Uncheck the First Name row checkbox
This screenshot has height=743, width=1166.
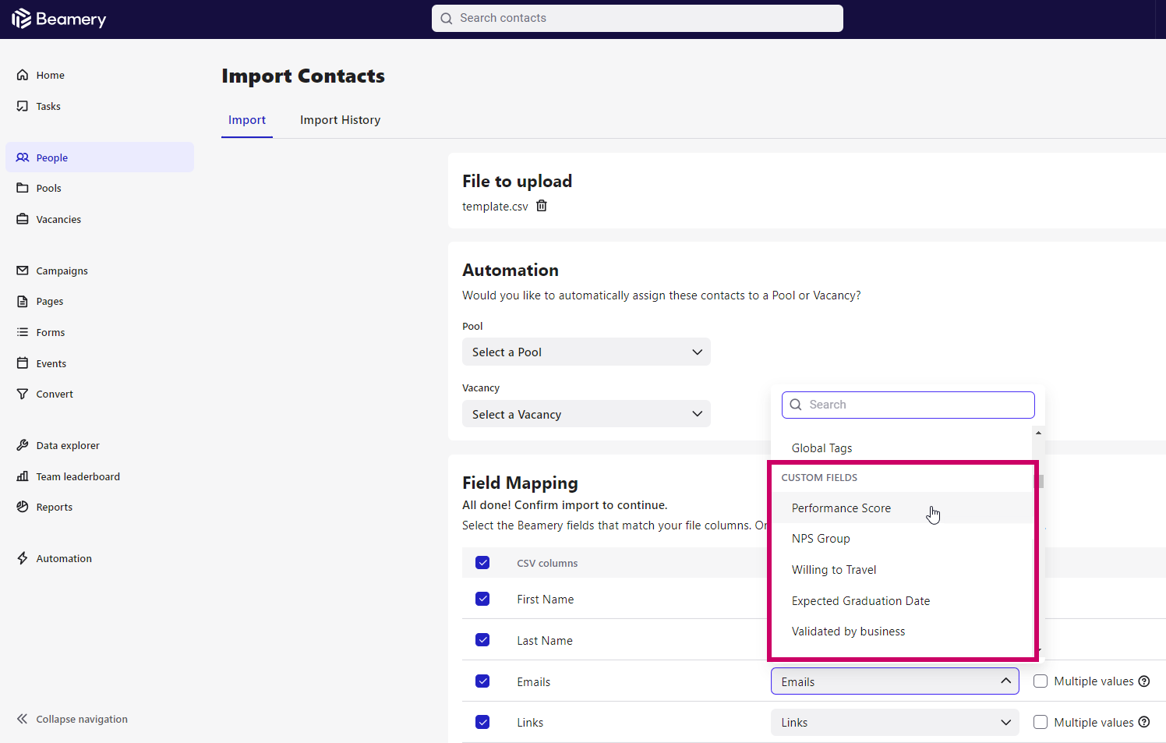[482, 599]
